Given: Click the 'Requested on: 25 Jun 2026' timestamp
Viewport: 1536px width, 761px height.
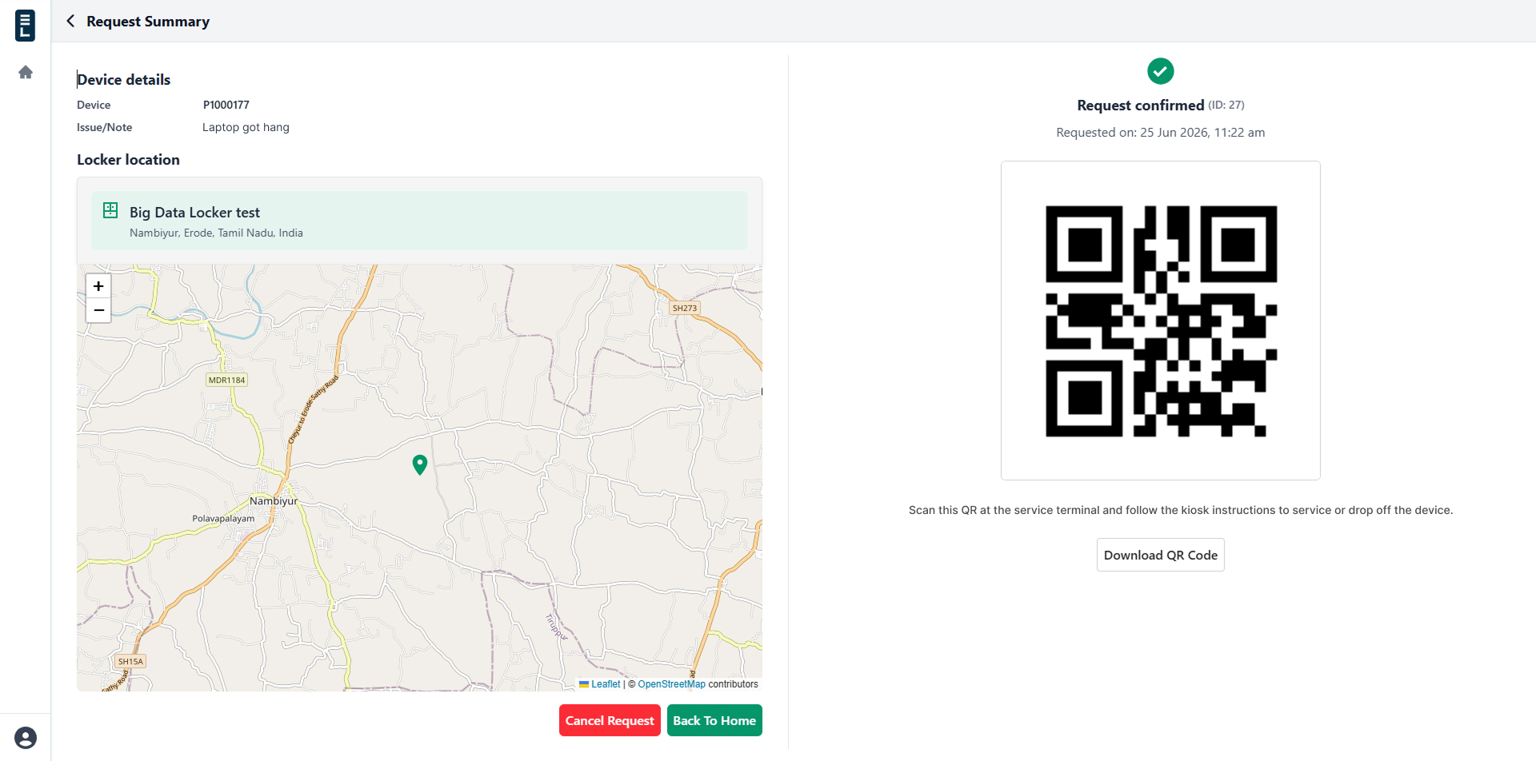Looking at the screenshot, I should pyautogui.click(x=1161, y=133).
